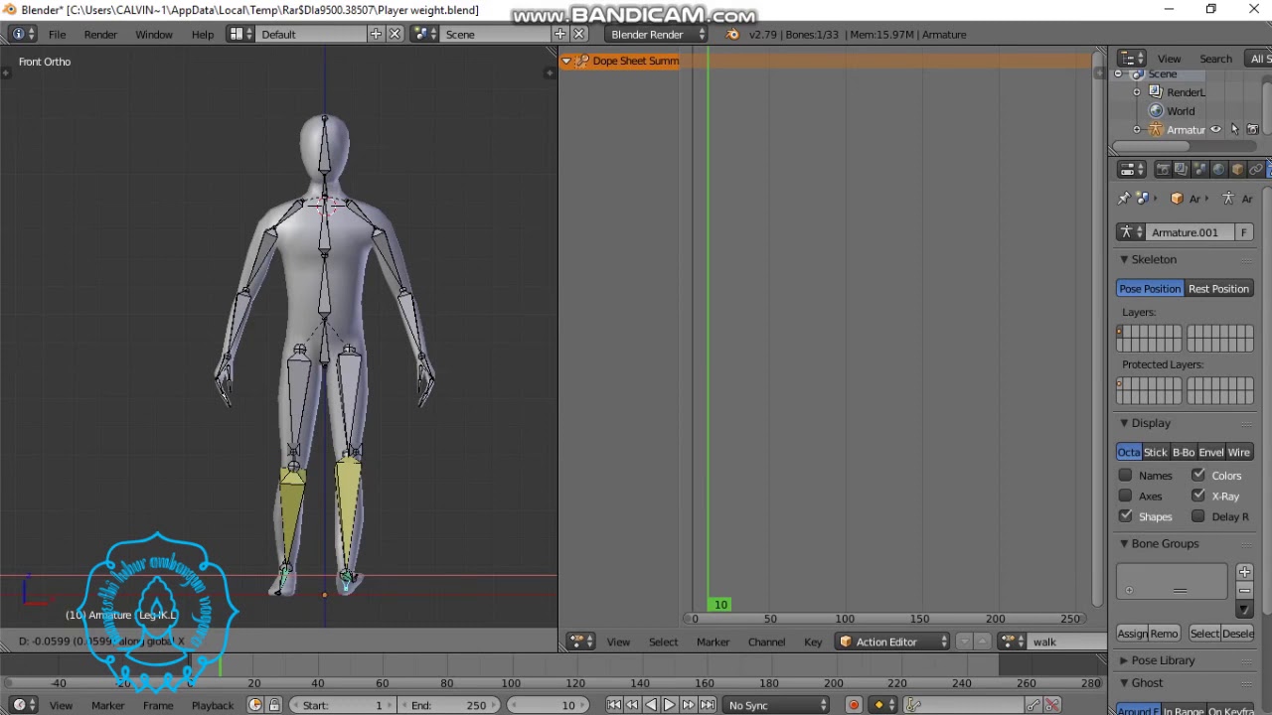Uncheck the Shapes checkbox
This screenshot has width=1272, height=715.
click(1125, 516)
